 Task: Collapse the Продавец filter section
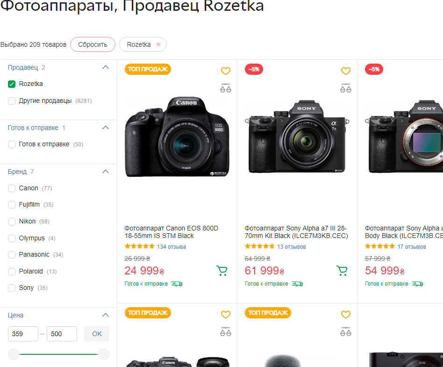(x=106, y=67)
